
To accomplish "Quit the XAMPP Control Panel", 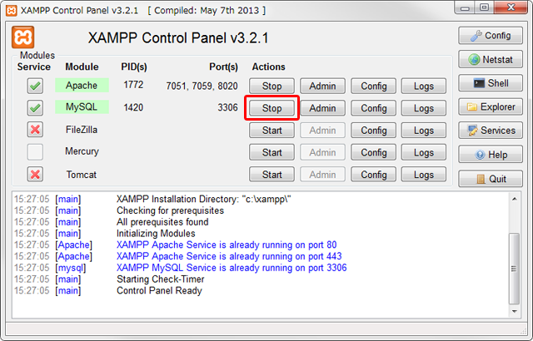I will coord(491,179).
